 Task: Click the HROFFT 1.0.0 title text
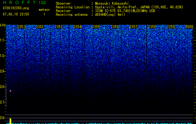24,2
